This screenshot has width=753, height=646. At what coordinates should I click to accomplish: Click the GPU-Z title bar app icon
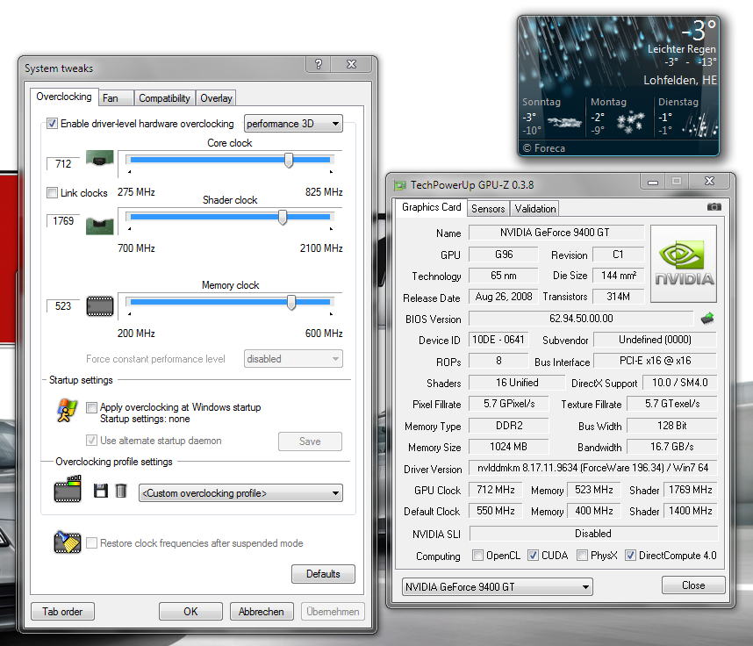point(400,185)
